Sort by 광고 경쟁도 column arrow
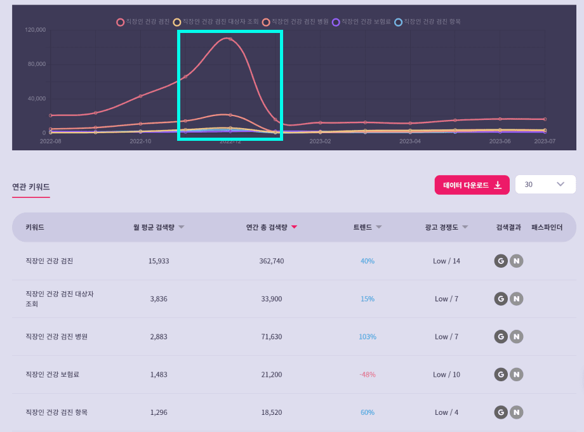Screen dimensions: 584x432 pos(465,227)
